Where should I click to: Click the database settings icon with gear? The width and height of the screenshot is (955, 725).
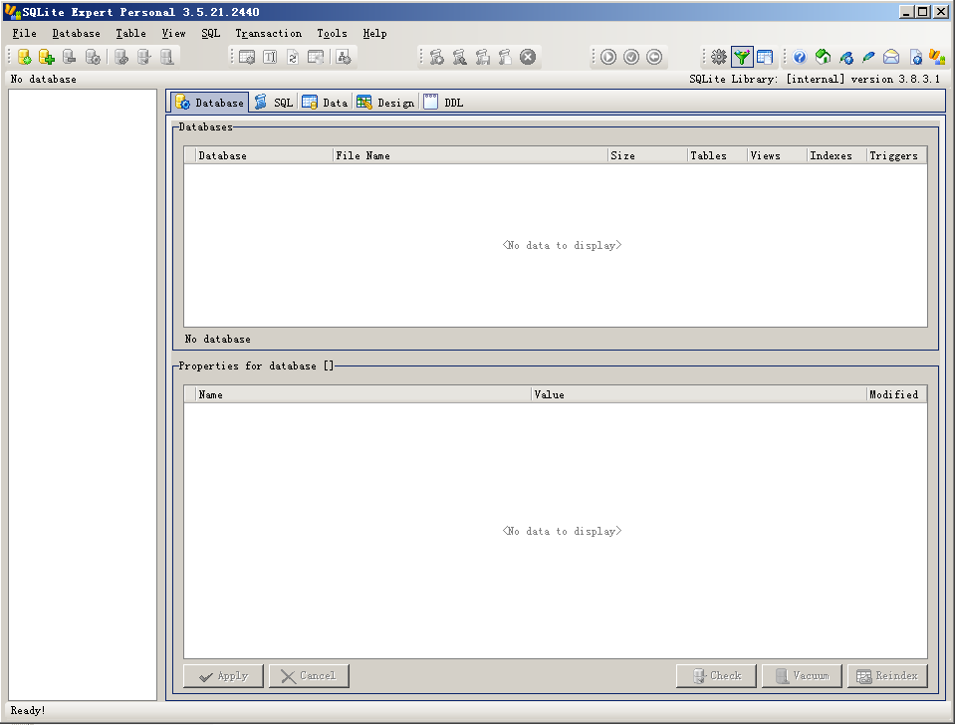(x=93, y=57)
